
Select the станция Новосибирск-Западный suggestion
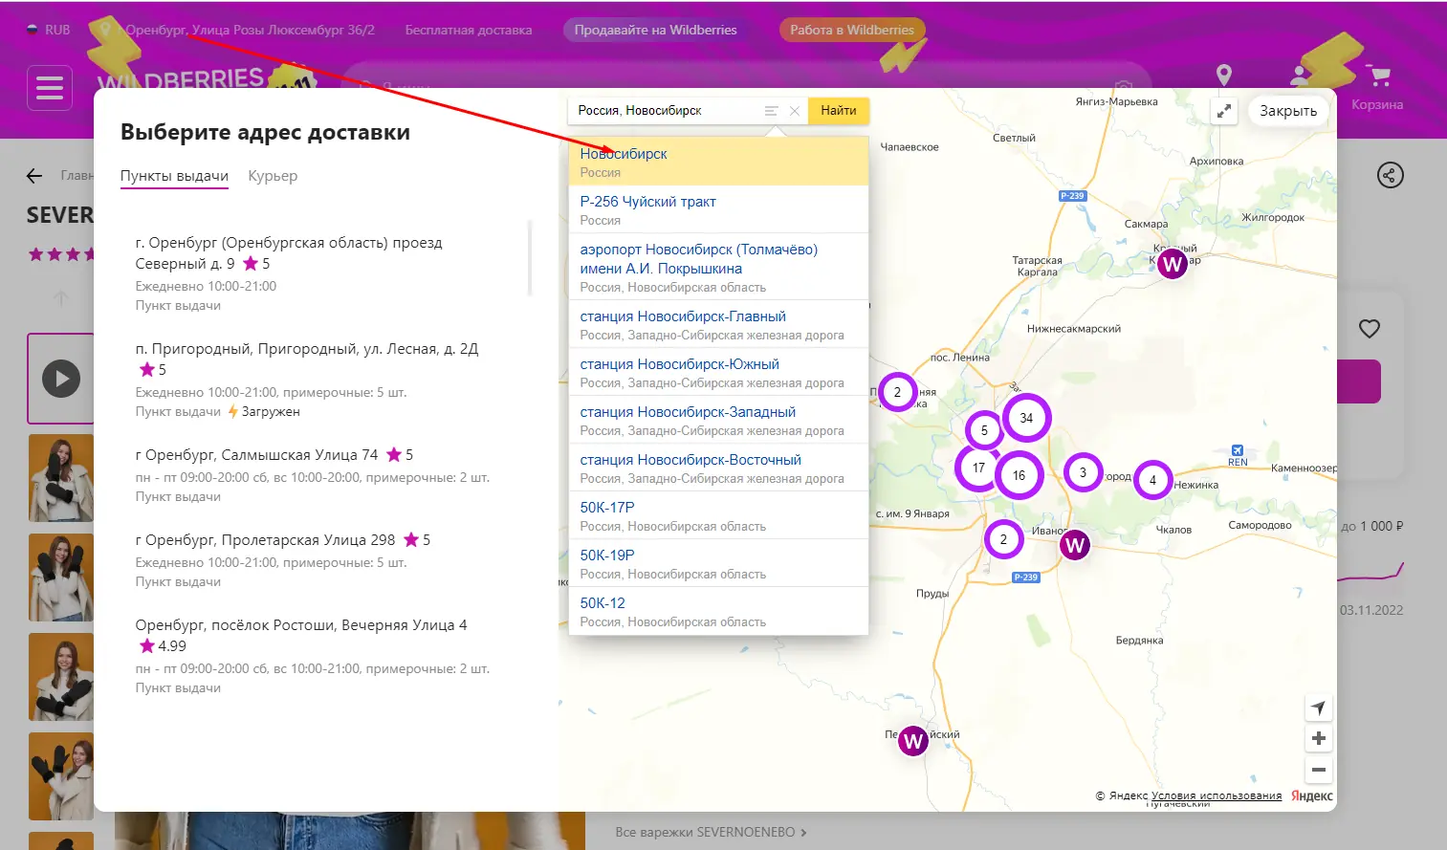point(718,420)
